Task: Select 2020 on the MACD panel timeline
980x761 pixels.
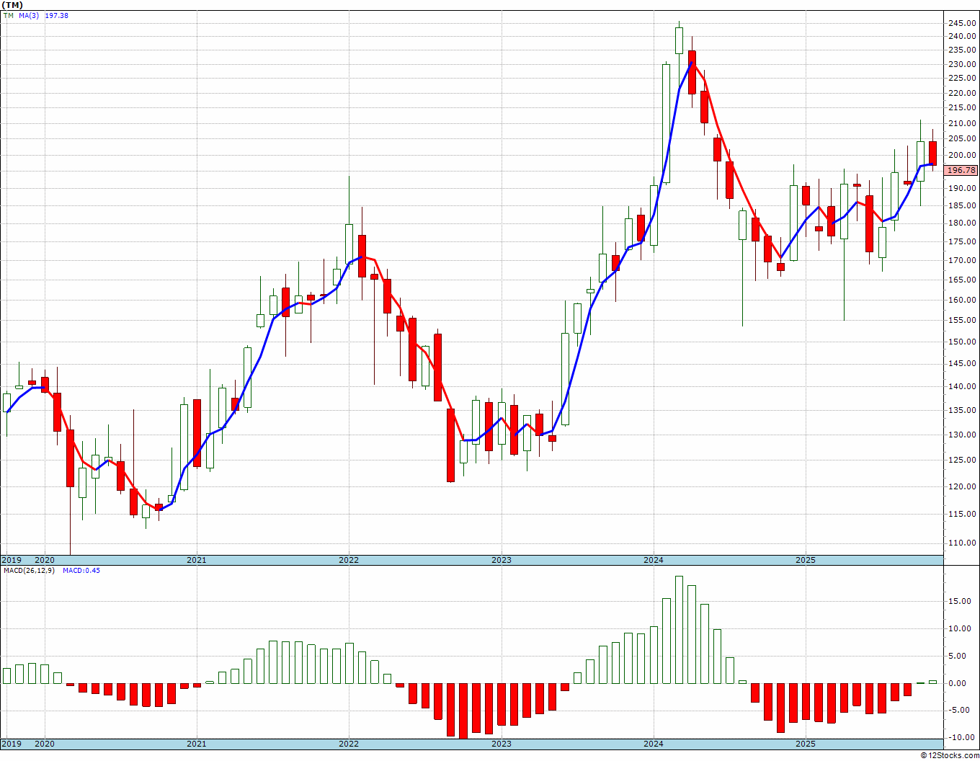Action: click(45, 744)
